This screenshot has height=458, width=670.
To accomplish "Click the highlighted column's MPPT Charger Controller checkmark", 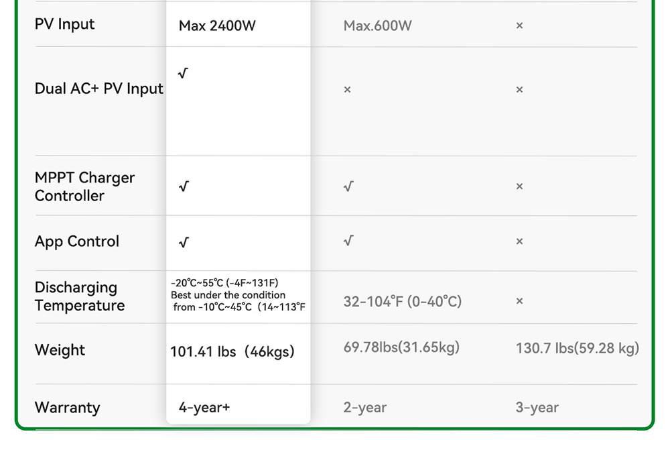I will (184, 186).
